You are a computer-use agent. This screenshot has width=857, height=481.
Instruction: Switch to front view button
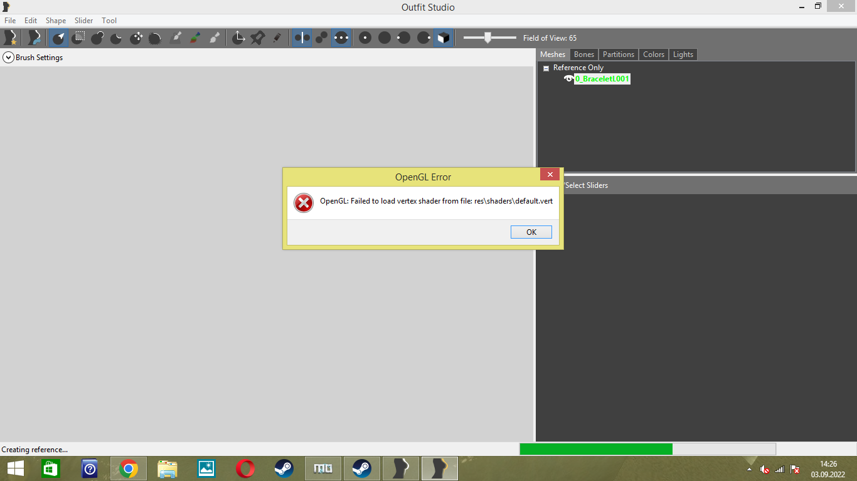coord(365,38)
